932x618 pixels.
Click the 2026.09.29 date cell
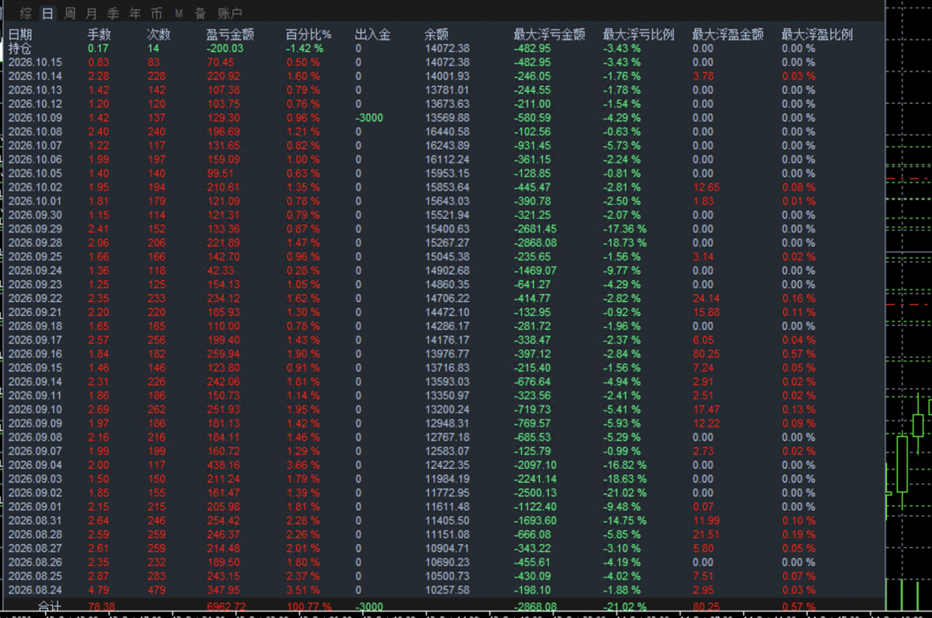click(x=35, y=229)
